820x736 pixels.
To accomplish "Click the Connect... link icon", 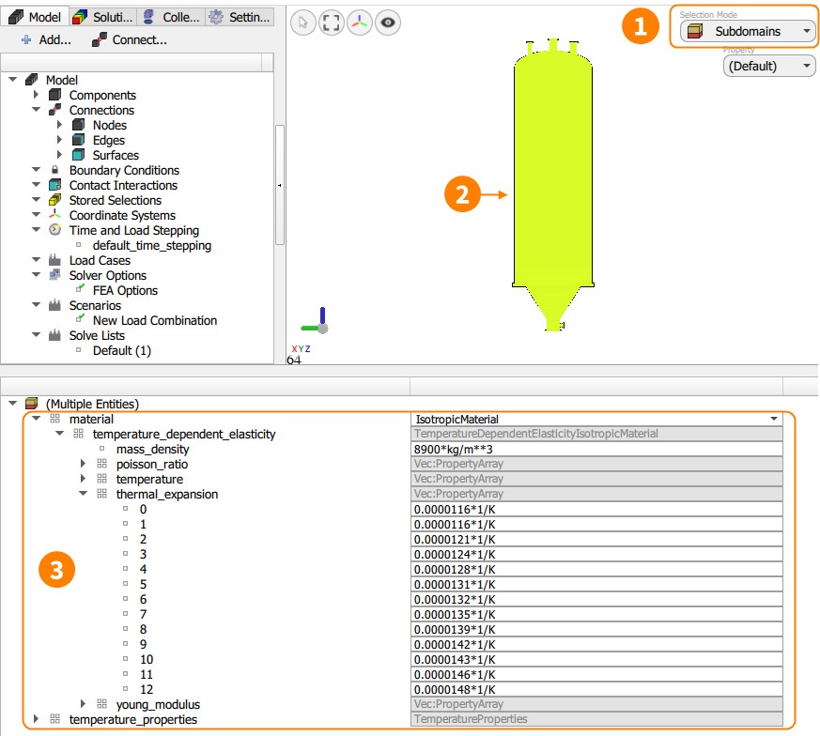I will pos(100,39).
